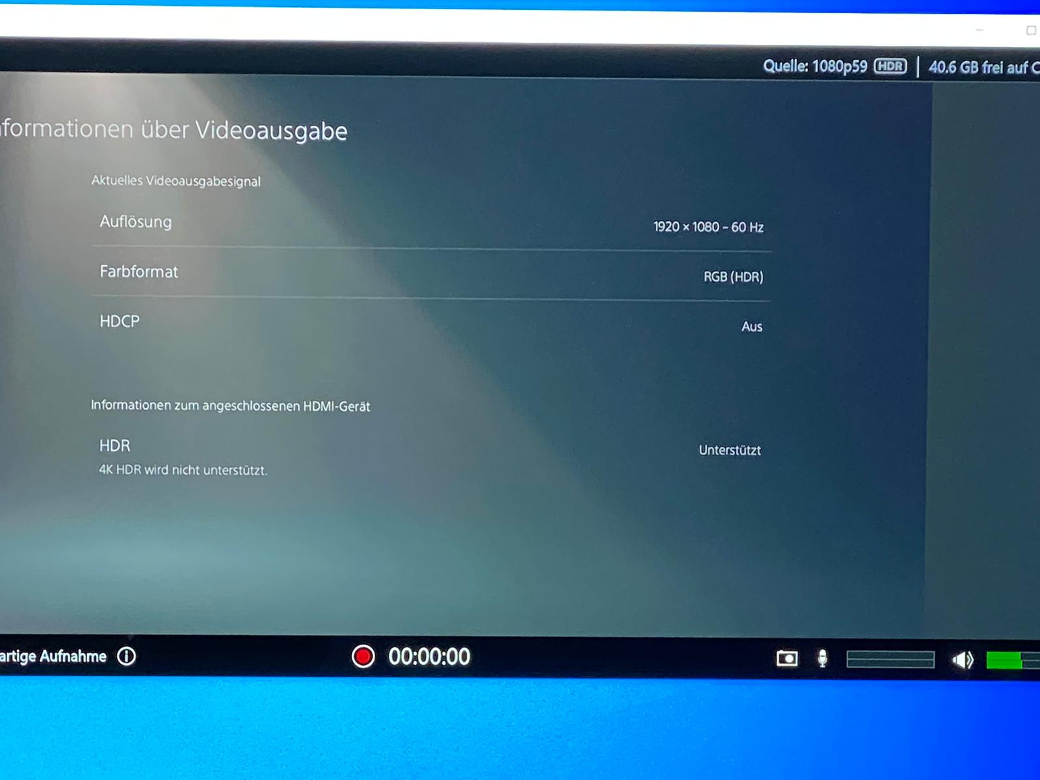
Task: Click the RGB (HDR) value
Action: tap(733, 277)
